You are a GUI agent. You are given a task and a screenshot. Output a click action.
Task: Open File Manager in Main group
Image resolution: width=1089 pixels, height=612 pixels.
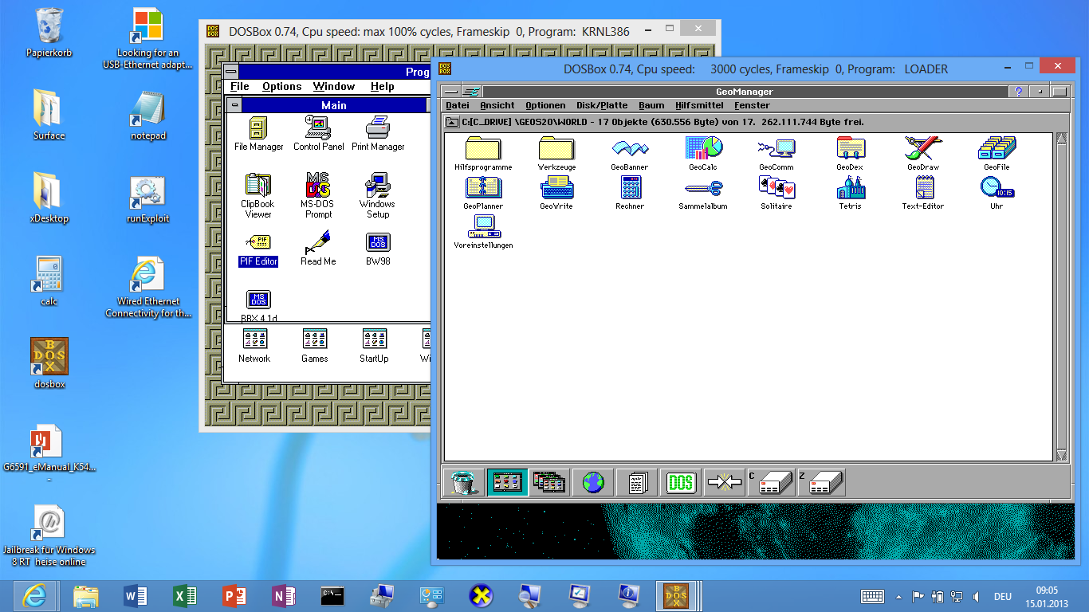coord(258,133)
